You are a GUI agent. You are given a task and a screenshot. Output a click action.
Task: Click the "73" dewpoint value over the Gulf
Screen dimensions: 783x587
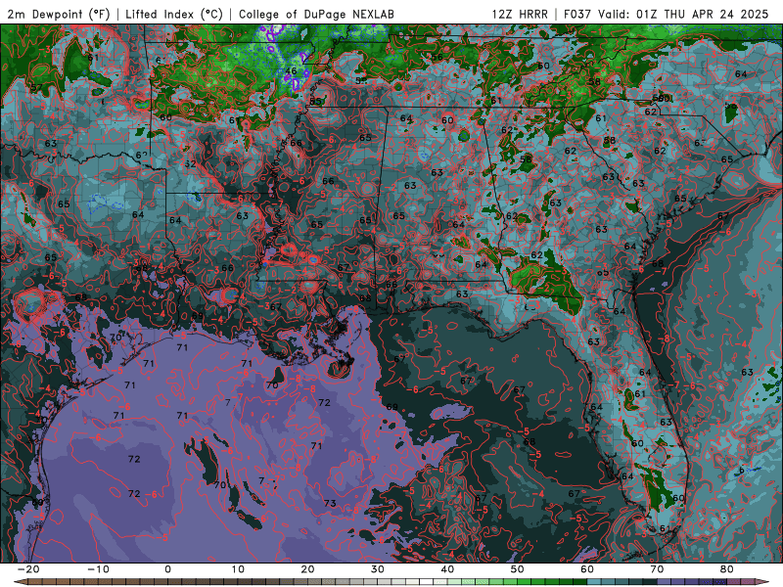[330, 503]
